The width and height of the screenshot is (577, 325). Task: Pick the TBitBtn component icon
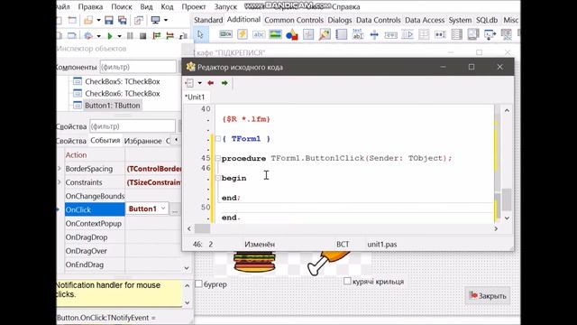225,34
